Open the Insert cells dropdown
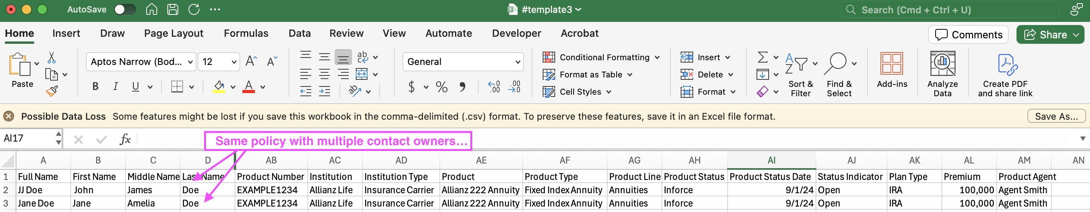This screenshot has height=212, width=1090. [705, 57]
